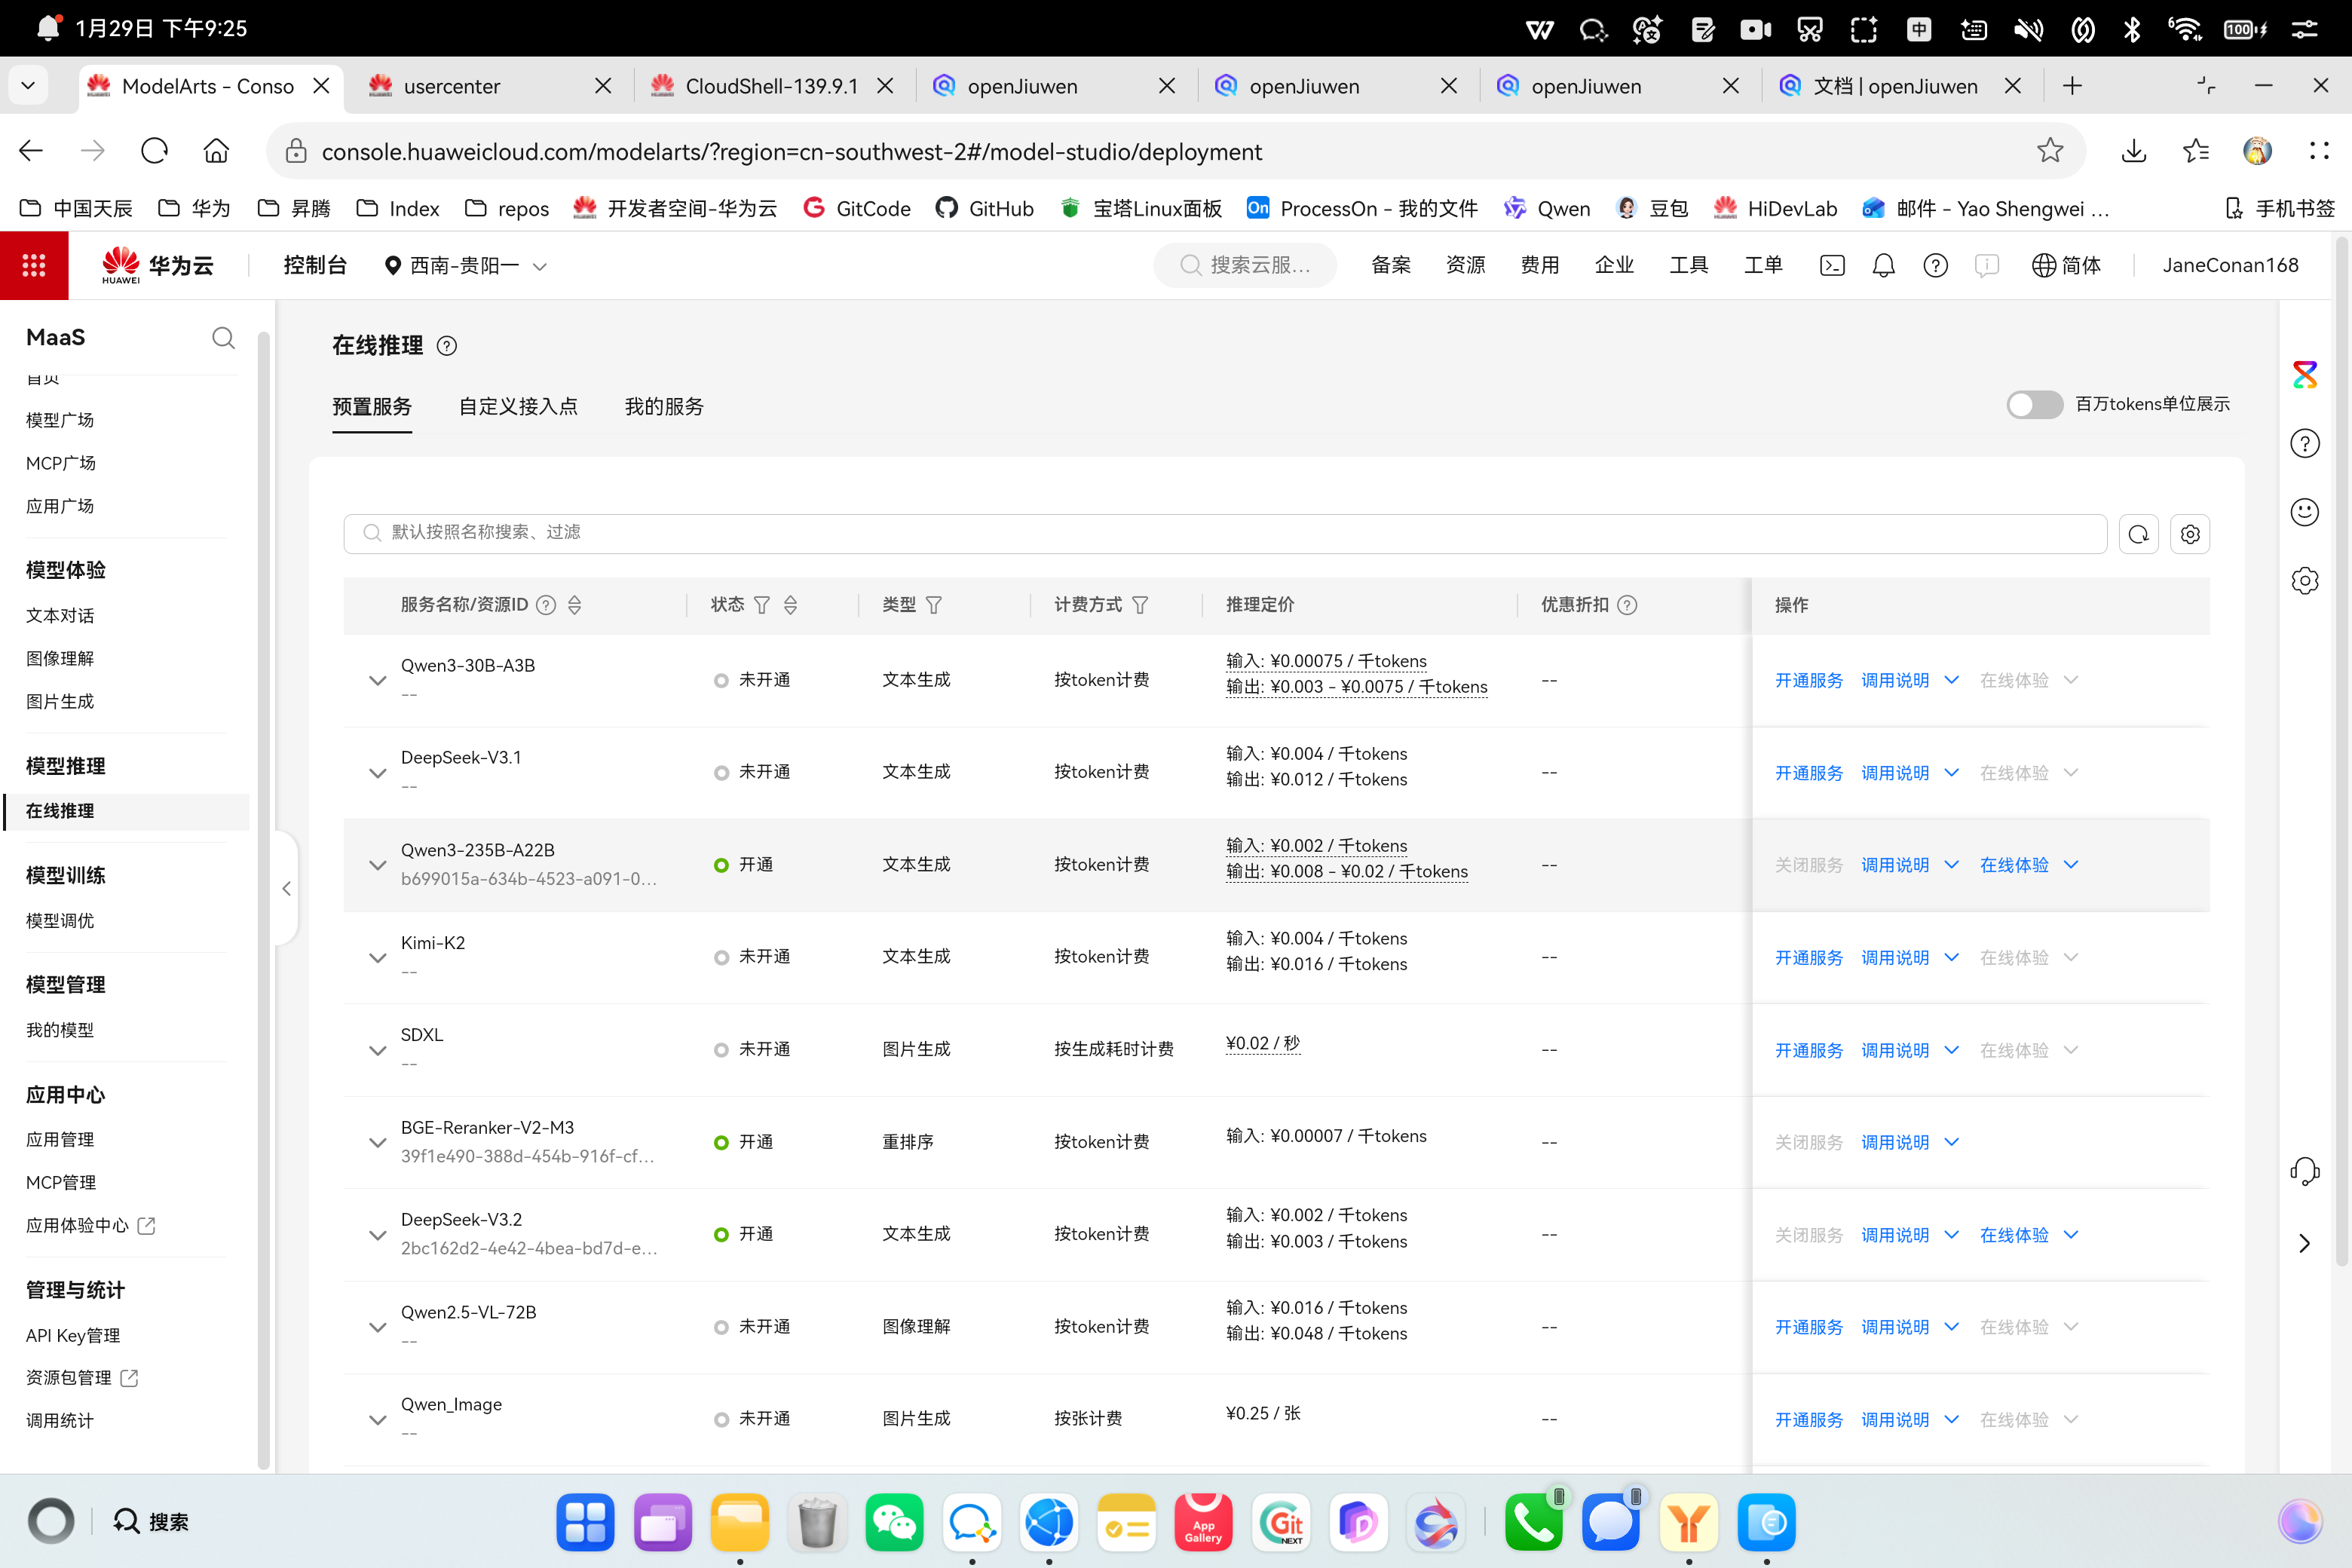The width and height of the screenshot is (2352, 1568).
Task: Click the customer service headset icon
Action: [x=2304, y=1170]
